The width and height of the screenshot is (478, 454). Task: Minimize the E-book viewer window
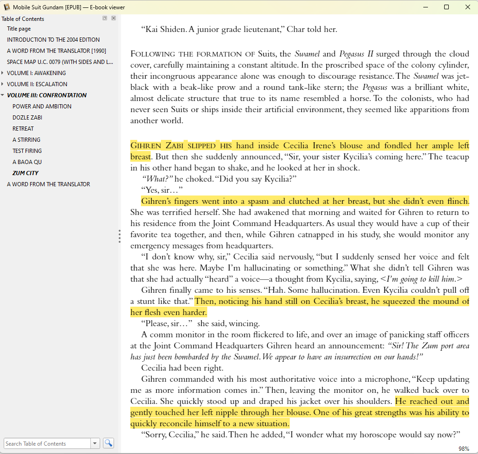point(426,7)
